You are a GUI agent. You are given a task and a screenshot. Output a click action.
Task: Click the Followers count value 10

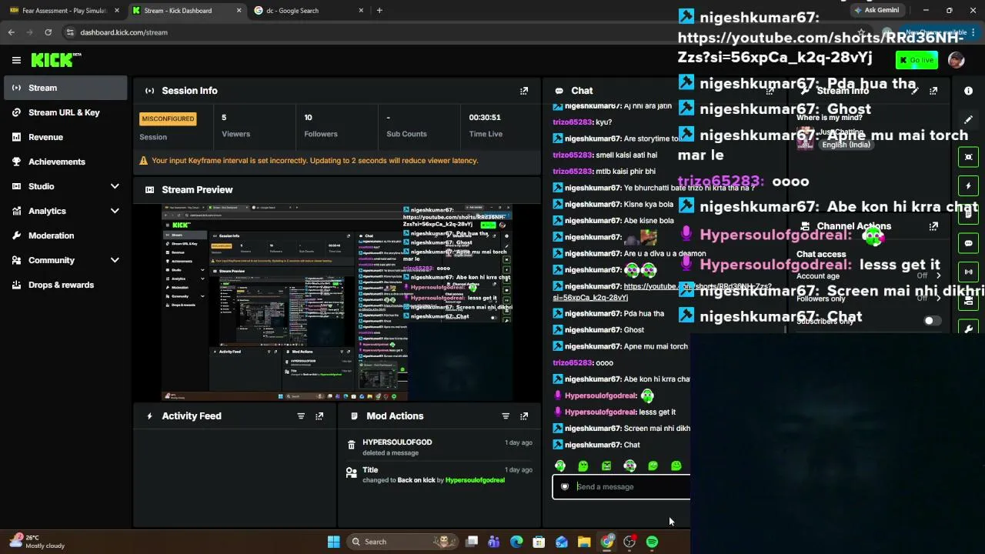[x=308, y=118]
